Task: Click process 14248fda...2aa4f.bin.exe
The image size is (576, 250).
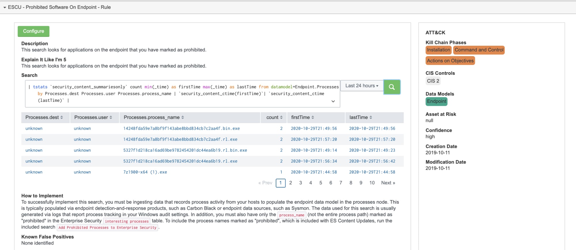Action: pos(182,129)
